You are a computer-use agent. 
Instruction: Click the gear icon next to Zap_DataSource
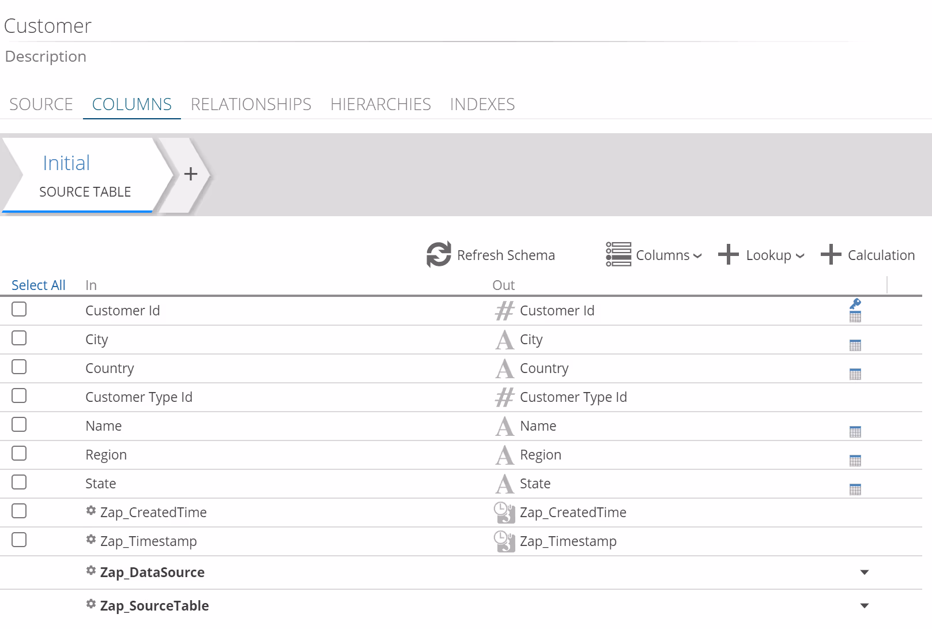pyautogui.click(x=91, y=571)
